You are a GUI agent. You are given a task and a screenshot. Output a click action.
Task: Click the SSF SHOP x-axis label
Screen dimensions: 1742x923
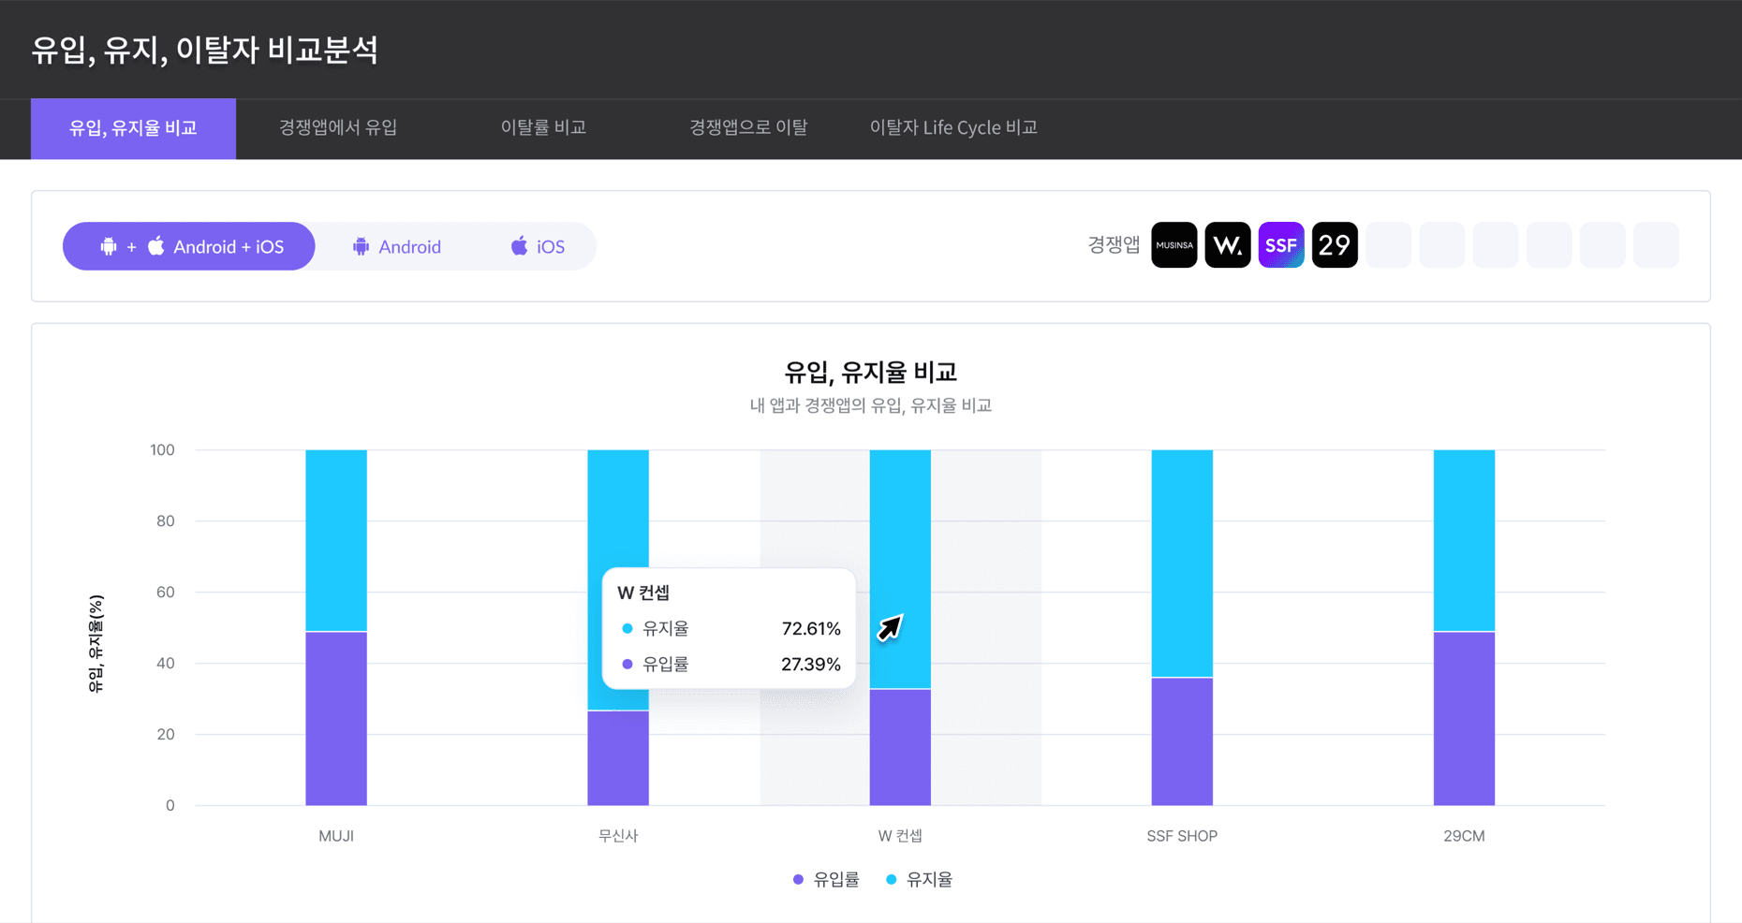pos(1182,836)
